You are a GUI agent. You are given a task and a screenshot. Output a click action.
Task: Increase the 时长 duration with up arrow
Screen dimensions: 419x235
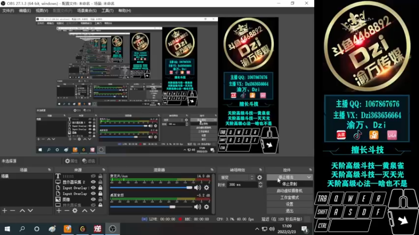point(260,183)
